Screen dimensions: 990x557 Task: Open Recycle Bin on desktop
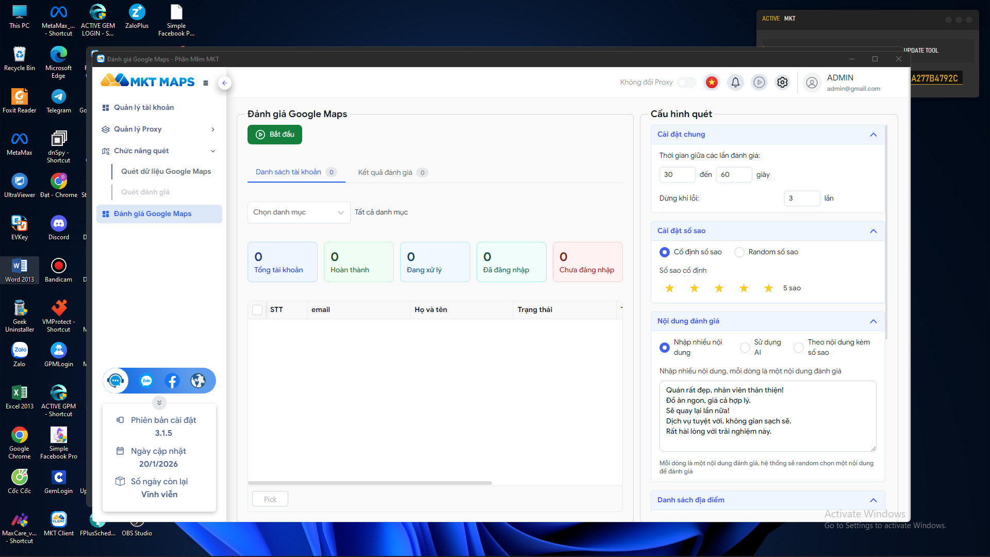tap(20, 59)
